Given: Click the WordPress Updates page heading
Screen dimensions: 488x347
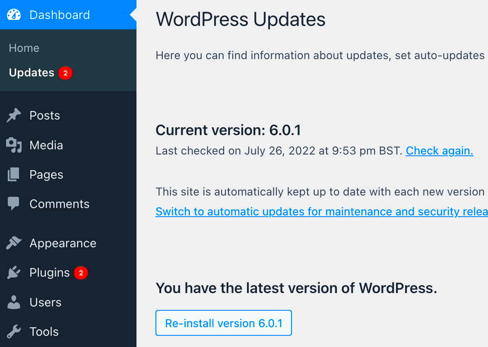Looking at the screenshot, I should coord(241,19).
